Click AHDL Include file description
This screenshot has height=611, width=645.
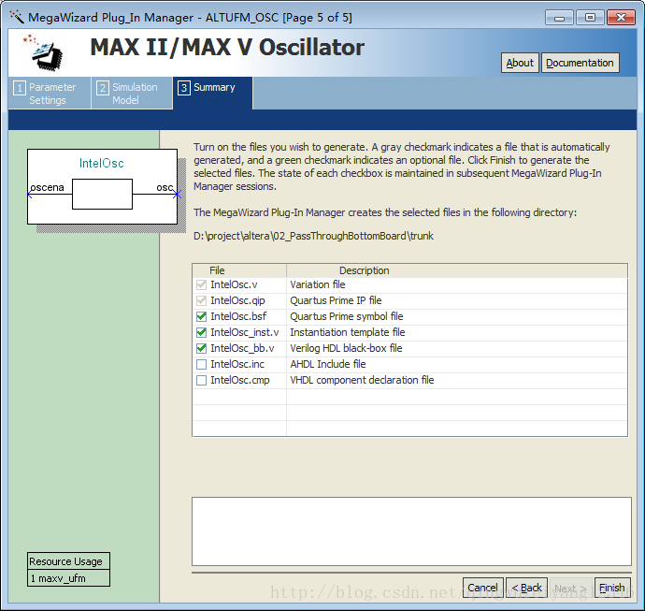328,364
